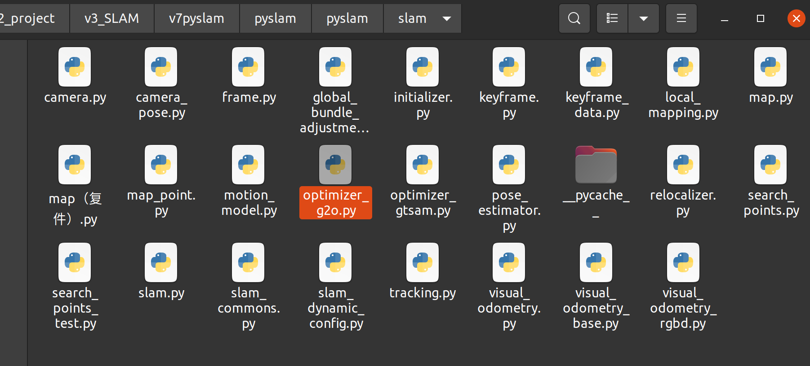Click the motion_model.py filename label
The width and height of the screenshot is (810, 366).
click(249, 203)
